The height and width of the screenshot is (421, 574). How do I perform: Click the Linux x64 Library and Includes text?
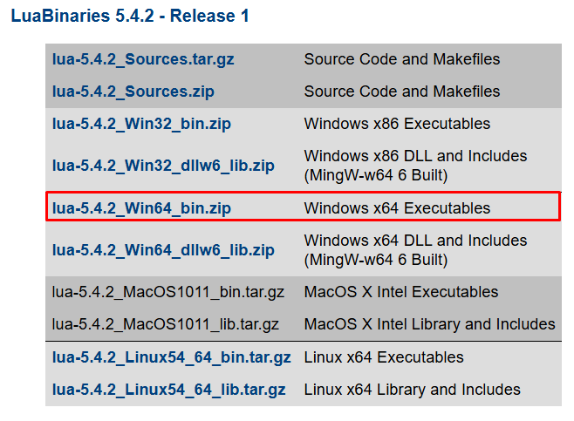point(413,390)
